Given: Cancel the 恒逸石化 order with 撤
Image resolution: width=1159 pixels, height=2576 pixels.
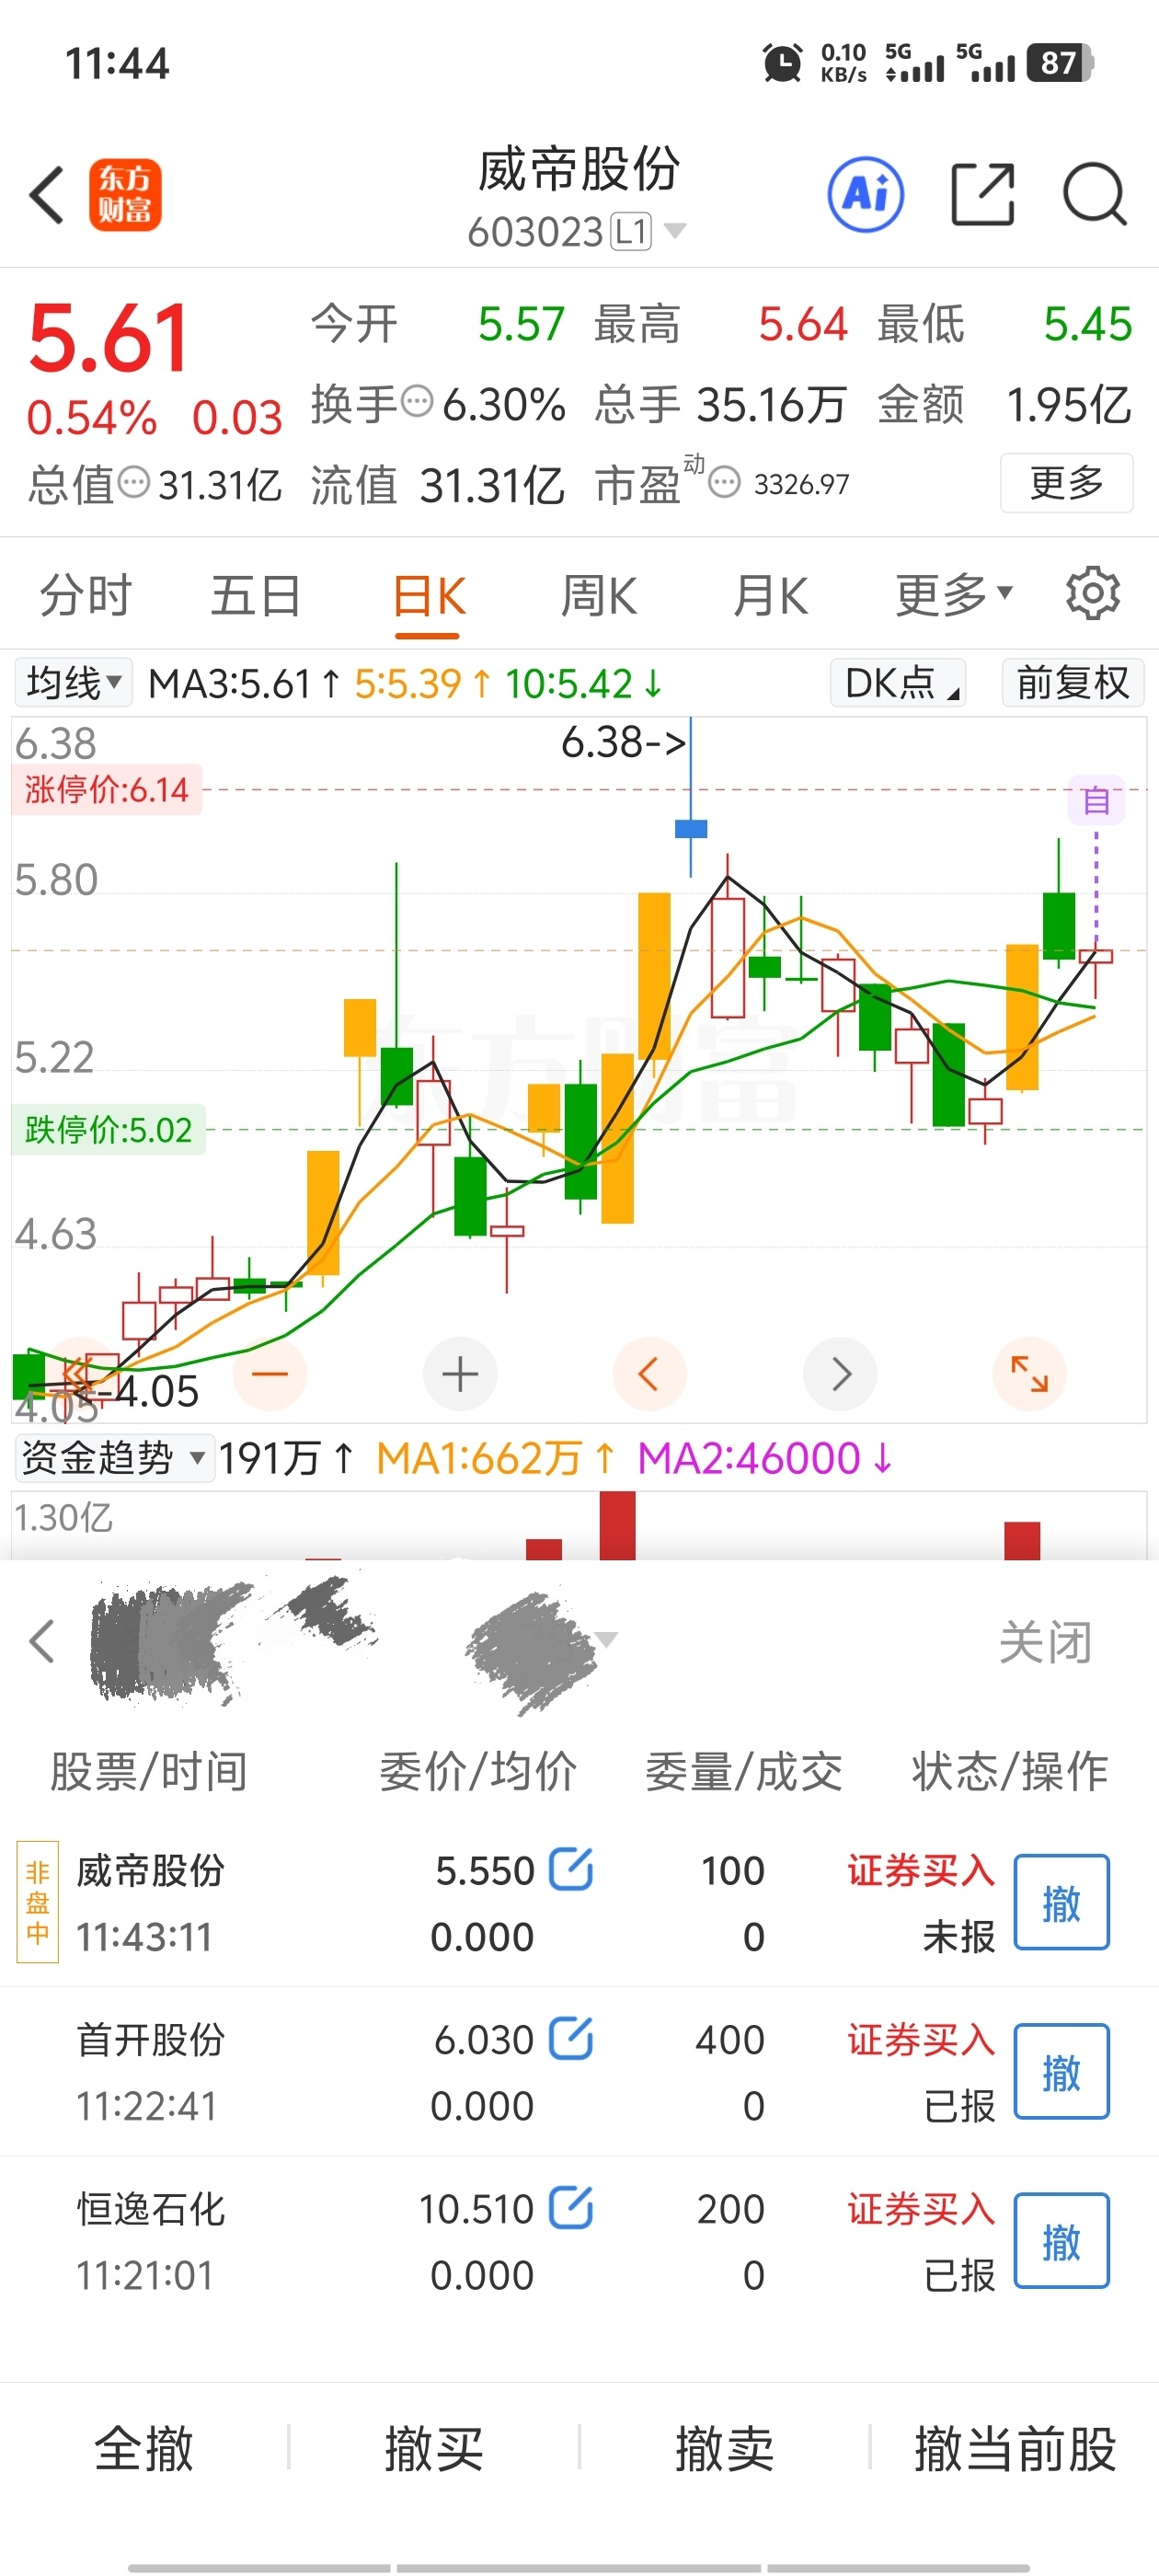Looking at the screenshot, I should click(1062, 2240).
